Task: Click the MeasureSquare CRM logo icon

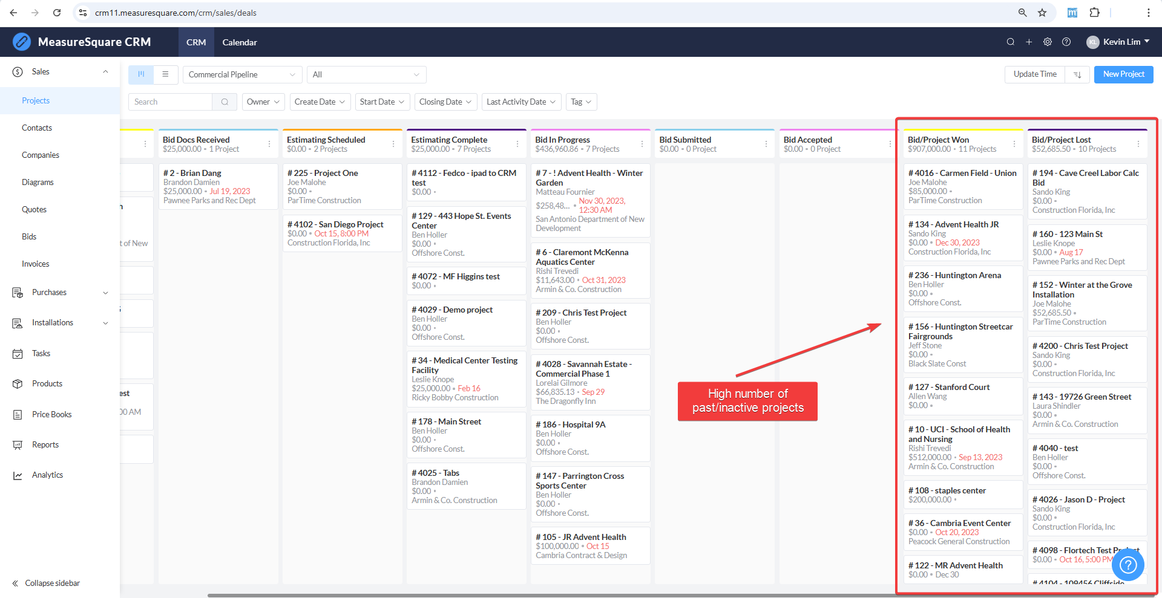Action: pos(22,42)
